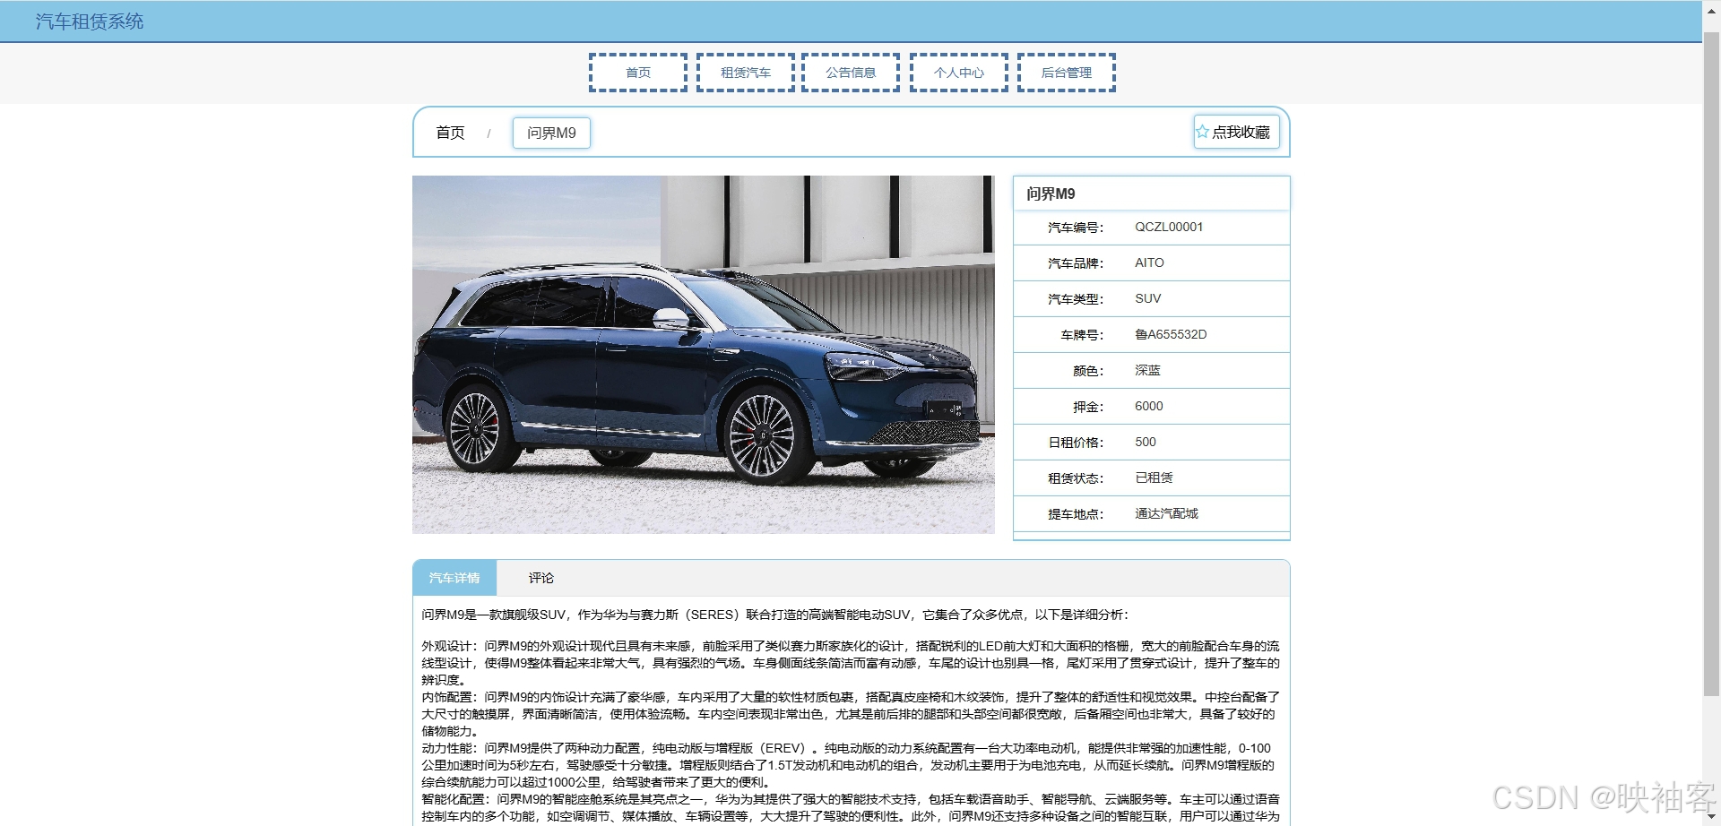
Task: Click the 点我收藏 button
Action: click(1236, 132)
